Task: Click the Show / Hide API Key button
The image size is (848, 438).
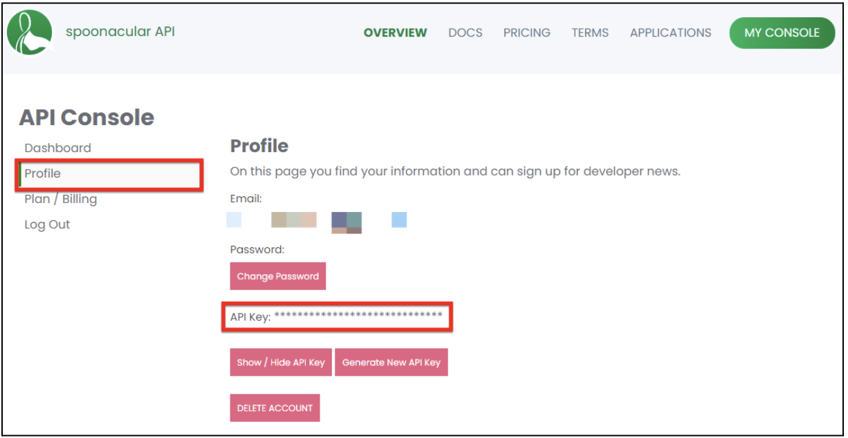Action: point(281,362)
